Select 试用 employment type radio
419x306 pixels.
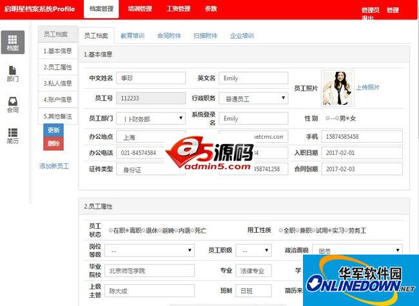click(x=313, y=230)
